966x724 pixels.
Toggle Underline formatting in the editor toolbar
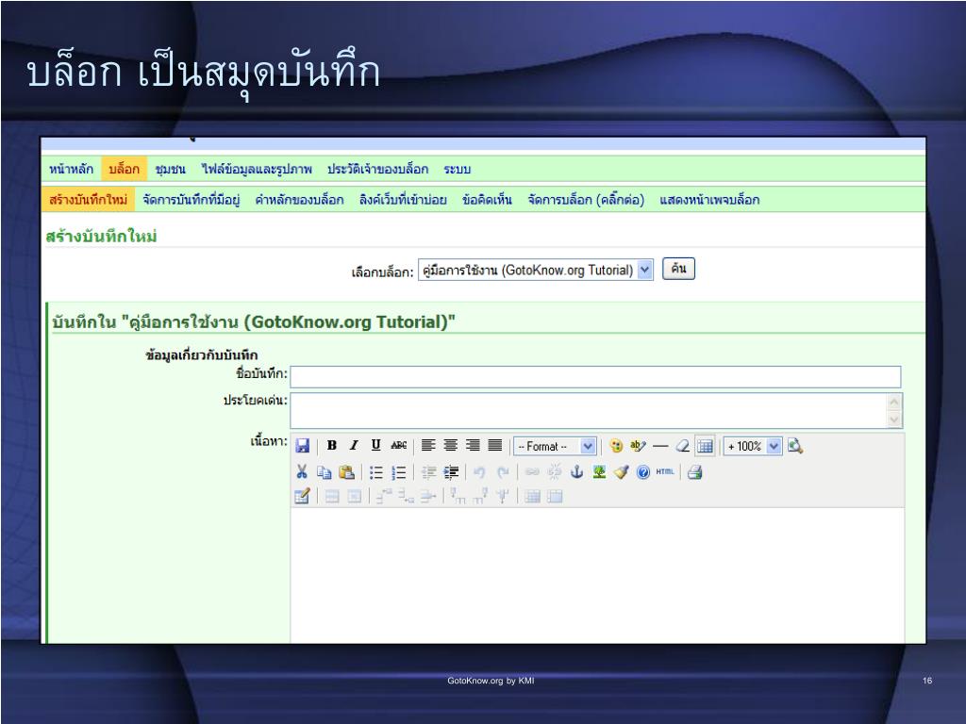(375, 445)
